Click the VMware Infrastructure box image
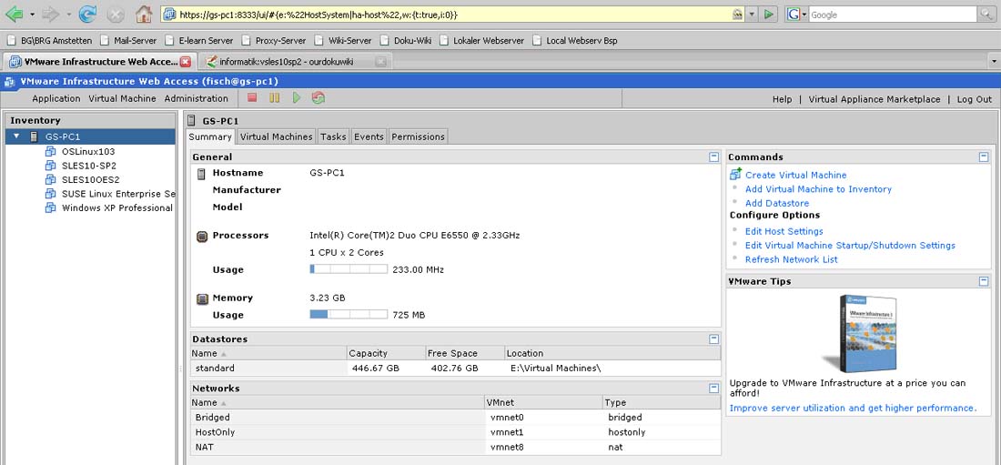Viewport: 1001px width, 465px height. pyautogui.click(x=859, y=333)
